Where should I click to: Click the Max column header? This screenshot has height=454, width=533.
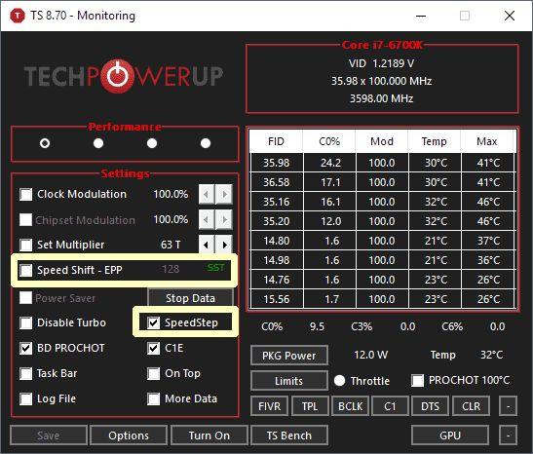coord(487,141)
